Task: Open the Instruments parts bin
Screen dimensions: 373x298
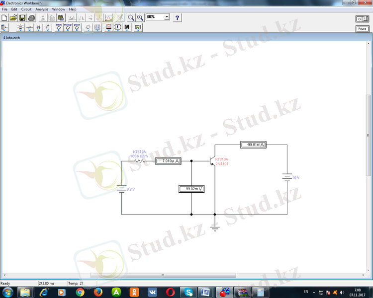Action: (x=138, y=28)
